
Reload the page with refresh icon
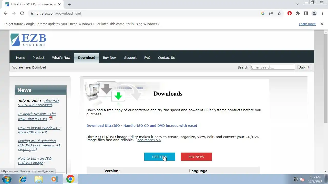(22, 13)
